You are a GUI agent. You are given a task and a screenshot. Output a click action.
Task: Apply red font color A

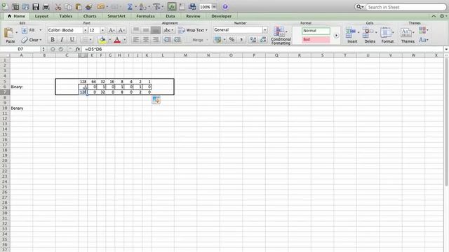[117, 40]
